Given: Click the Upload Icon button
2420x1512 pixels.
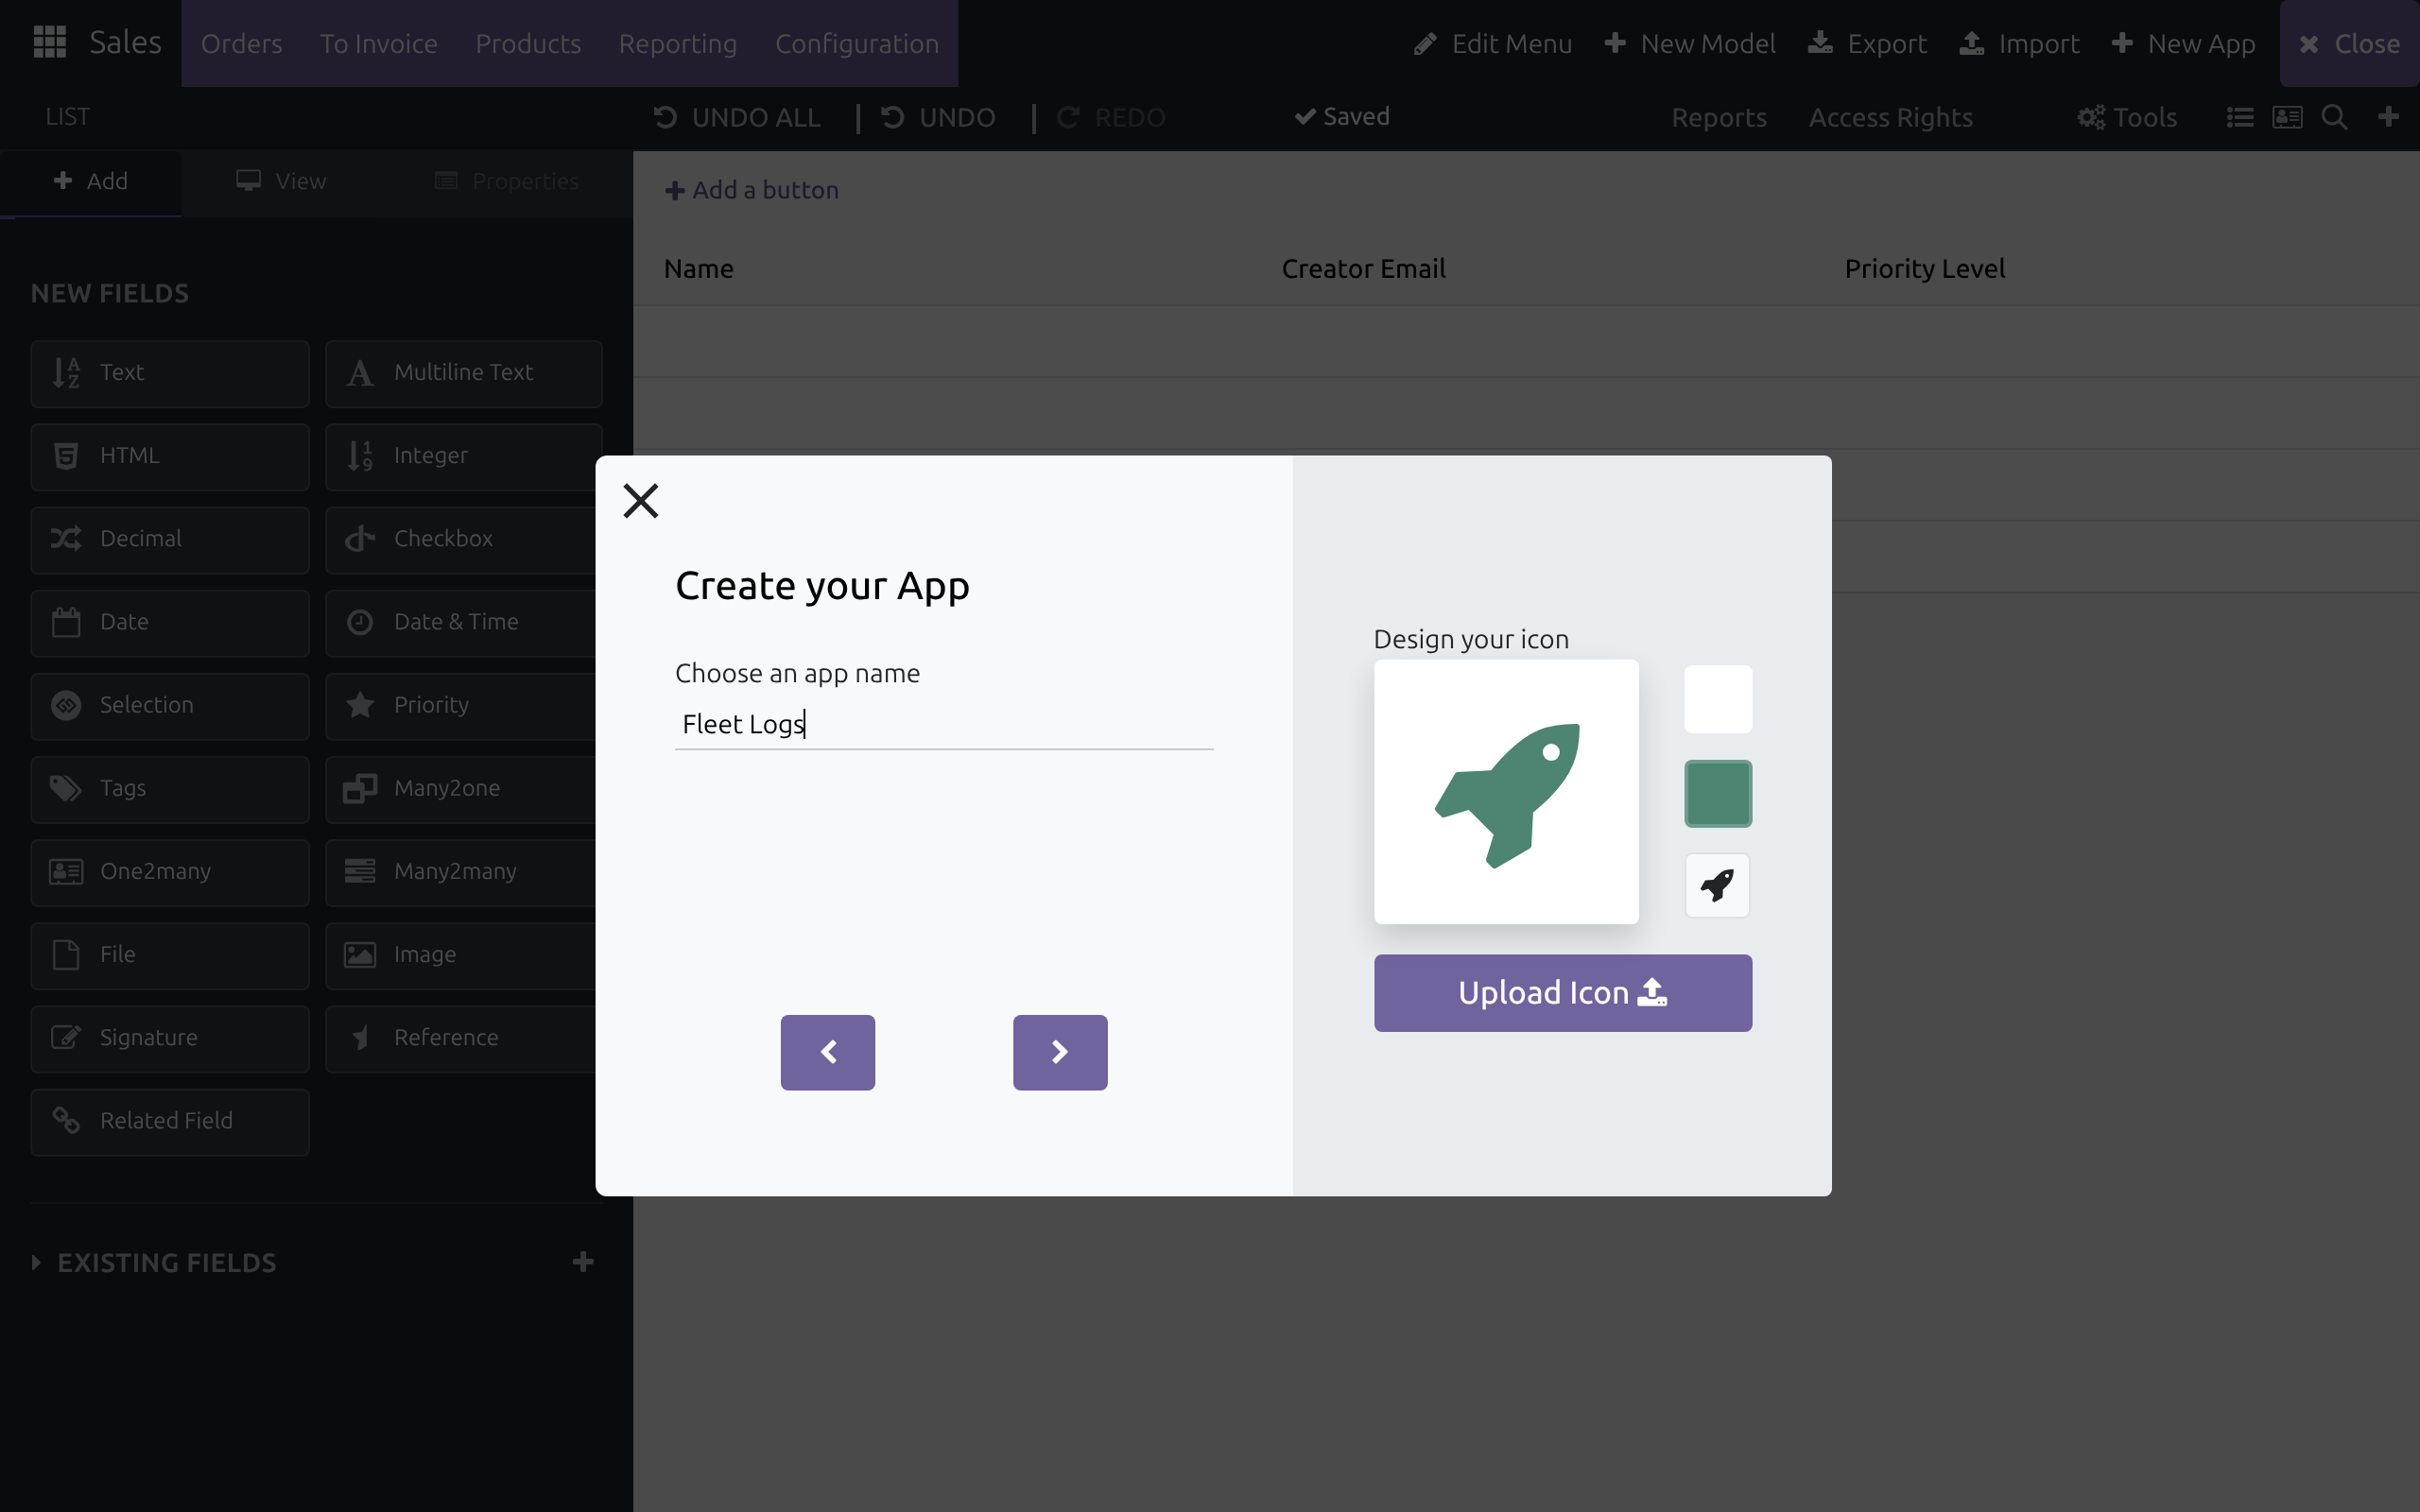Looking at the screenshot, I should pos(1562,992).
